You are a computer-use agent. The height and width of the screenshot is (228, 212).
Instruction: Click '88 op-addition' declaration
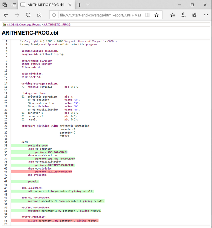[x=39, y=100]
